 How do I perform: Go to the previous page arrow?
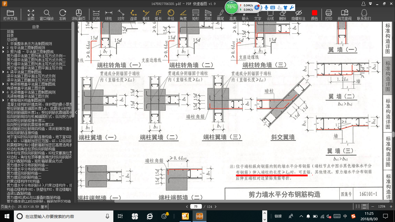click(x=187, y=207)
